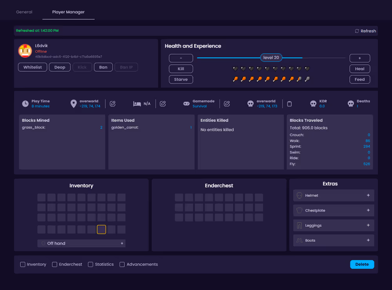Tick the Advancements checkbox

click(122, 265)
